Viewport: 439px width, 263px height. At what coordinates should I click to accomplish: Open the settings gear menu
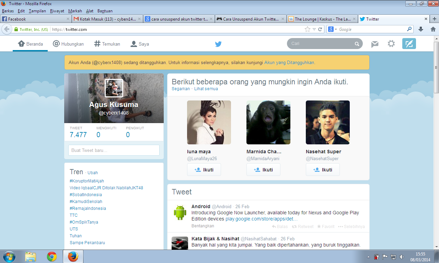coord(391,44)
